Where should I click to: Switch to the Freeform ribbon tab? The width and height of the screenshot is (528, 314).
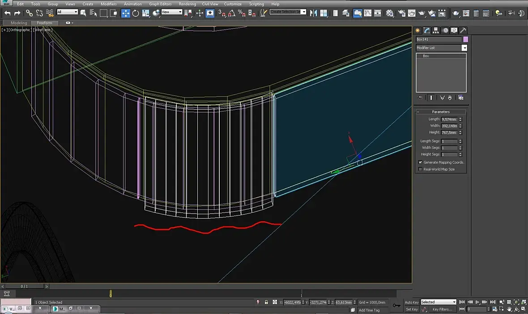coord(44,23)
